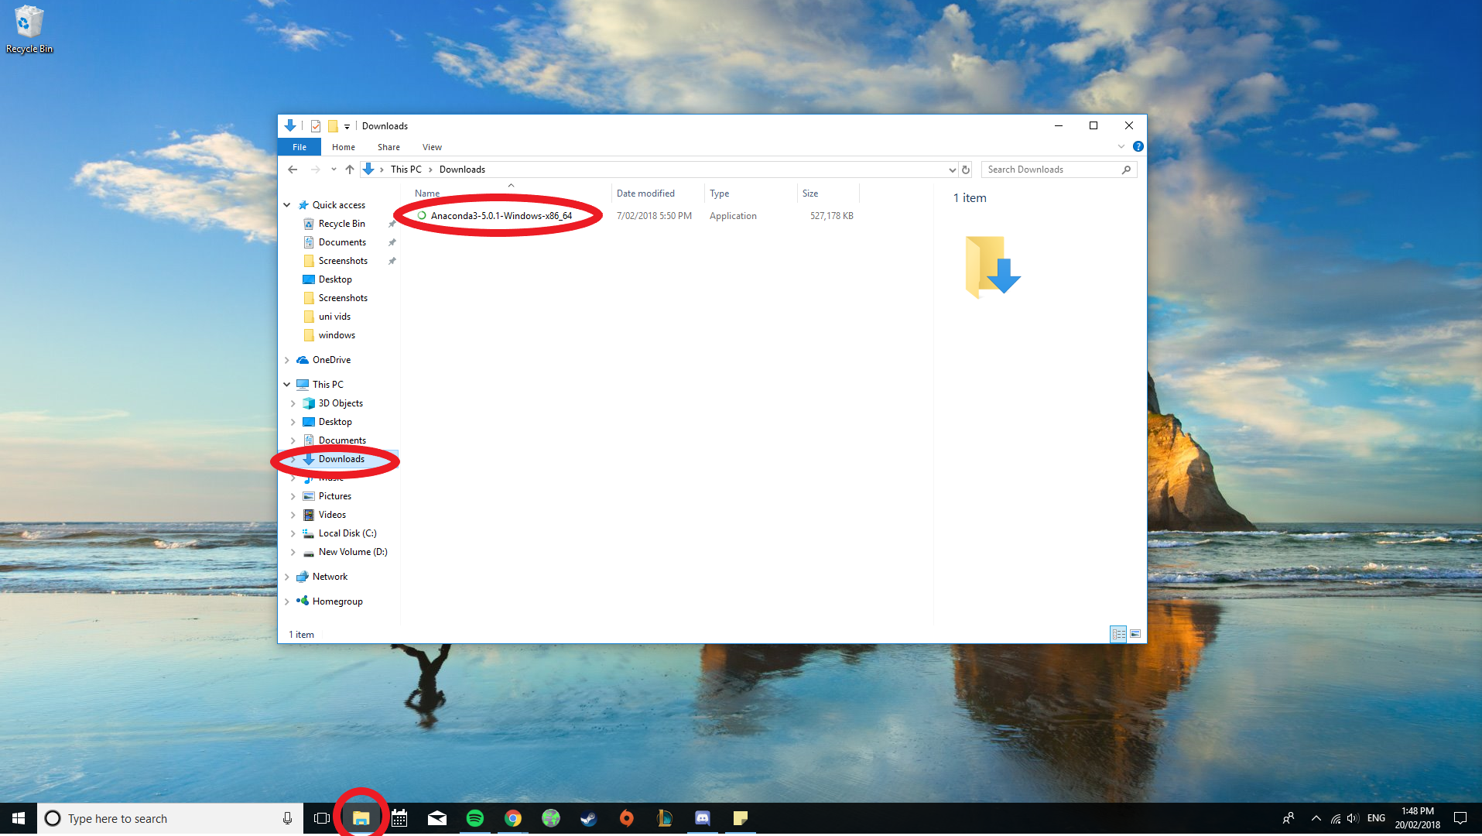Click the Task View button
Image resolution: width=1482 pixels, height=836 pixels.
point(322,818)
